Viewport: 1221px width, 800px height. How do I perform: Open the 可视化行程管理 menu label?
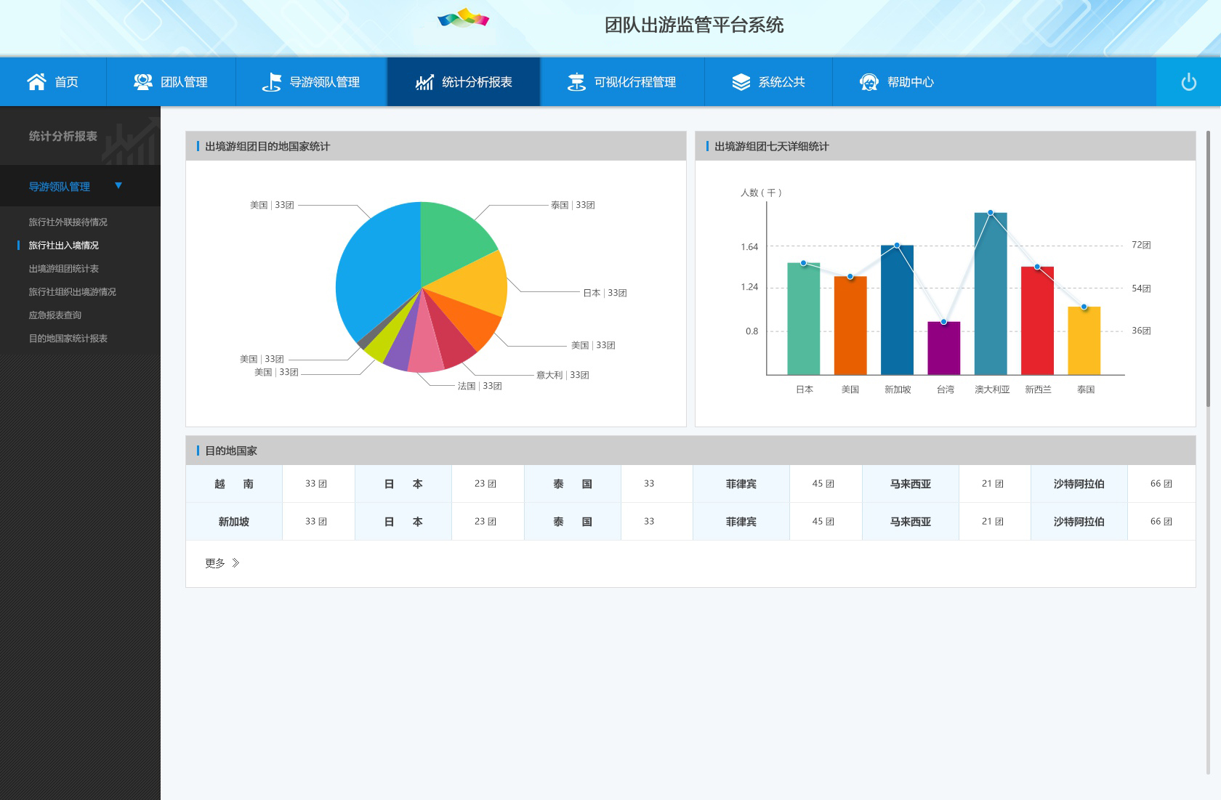[634, 82]
